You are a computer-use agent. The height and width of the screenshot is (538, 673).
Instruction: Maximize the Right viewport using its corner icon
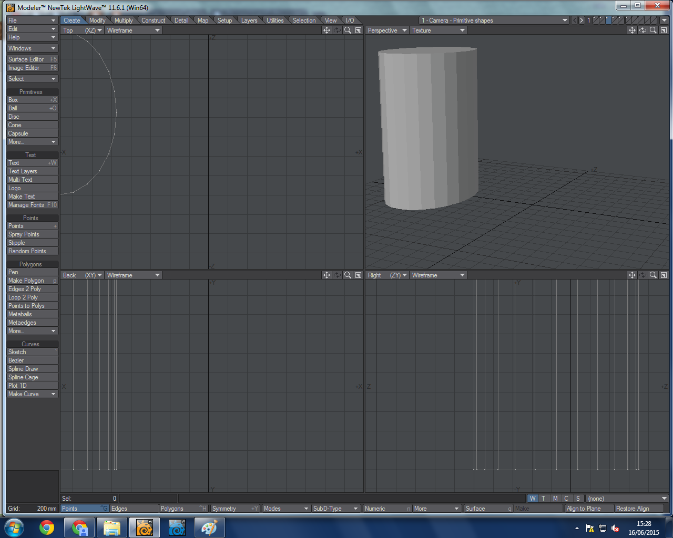[x=664, y=275]
